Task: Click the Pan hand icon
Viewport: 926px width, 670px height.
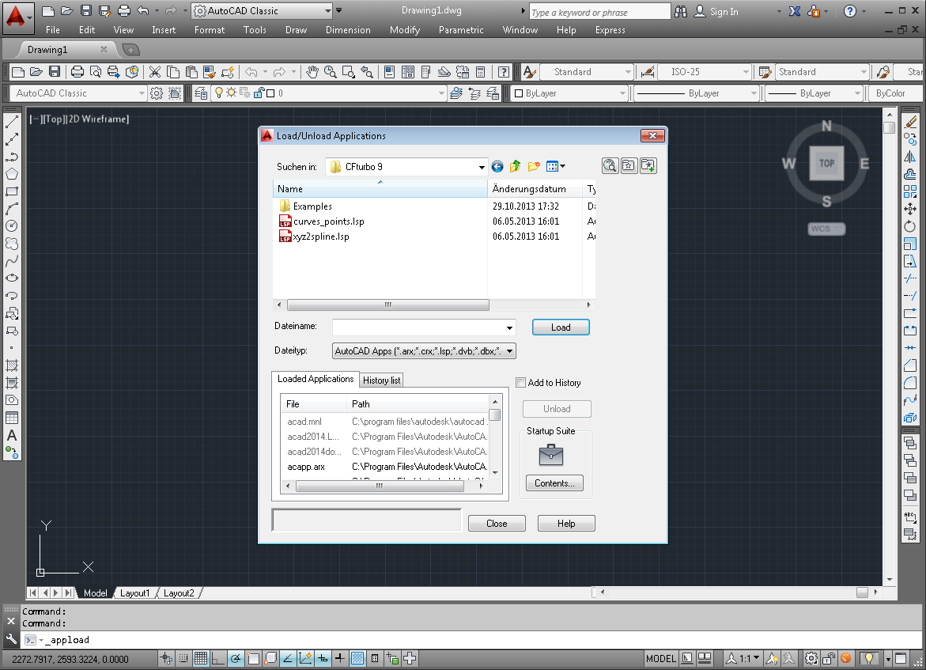Action: click(312, 72)
